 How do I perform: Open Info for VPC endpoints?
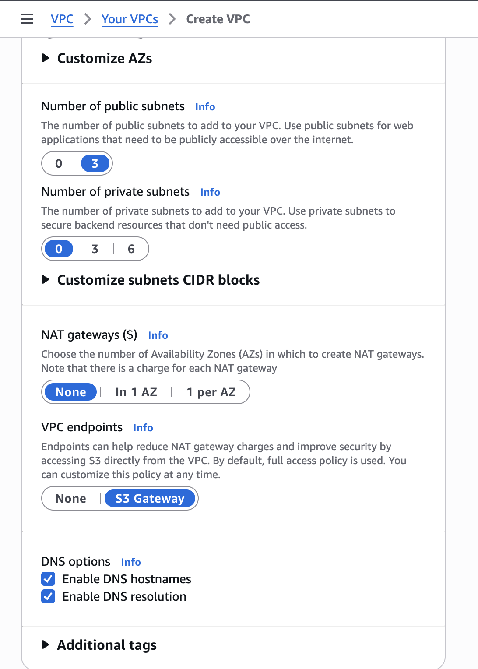pyautogui.click(x=143, y=428)
